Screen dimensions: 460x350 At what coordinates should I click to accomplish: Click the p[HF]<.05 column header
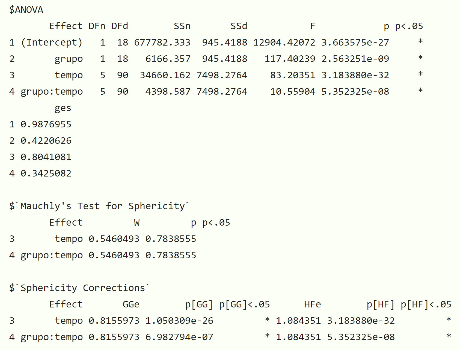pos(426,304)
